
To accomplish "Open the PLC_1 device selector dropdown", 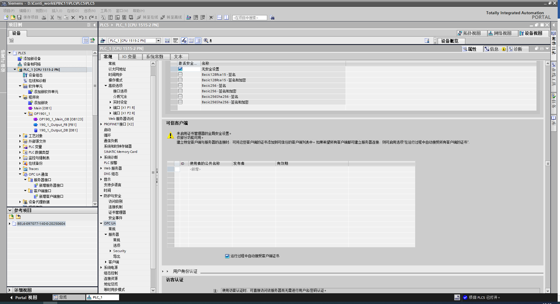I will tap(158, 41).
